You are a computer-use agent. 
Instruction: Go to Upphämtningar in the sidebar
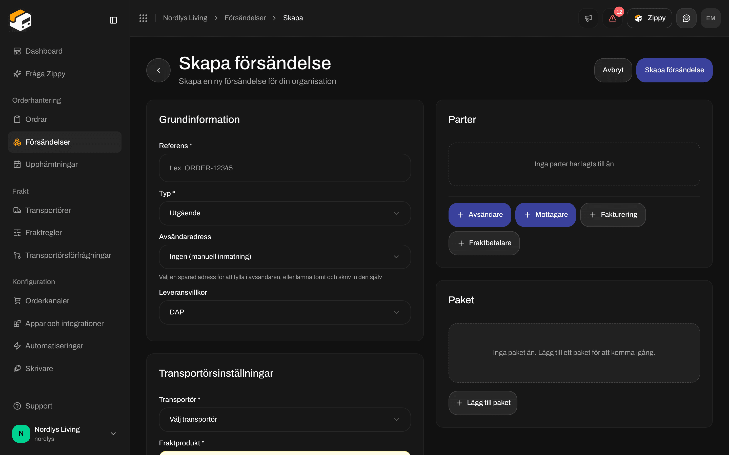pyautogui.click(x=65, y=164)
